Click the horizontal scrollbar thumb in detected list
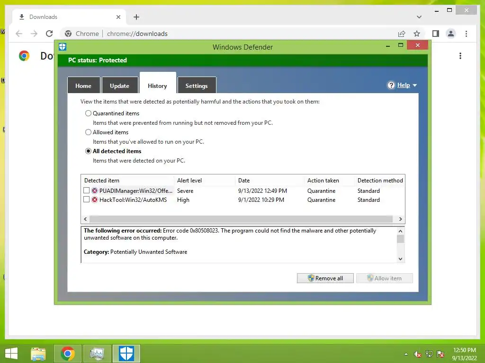The width and height of the screenshot is (485, 363). tap(241, 219)
